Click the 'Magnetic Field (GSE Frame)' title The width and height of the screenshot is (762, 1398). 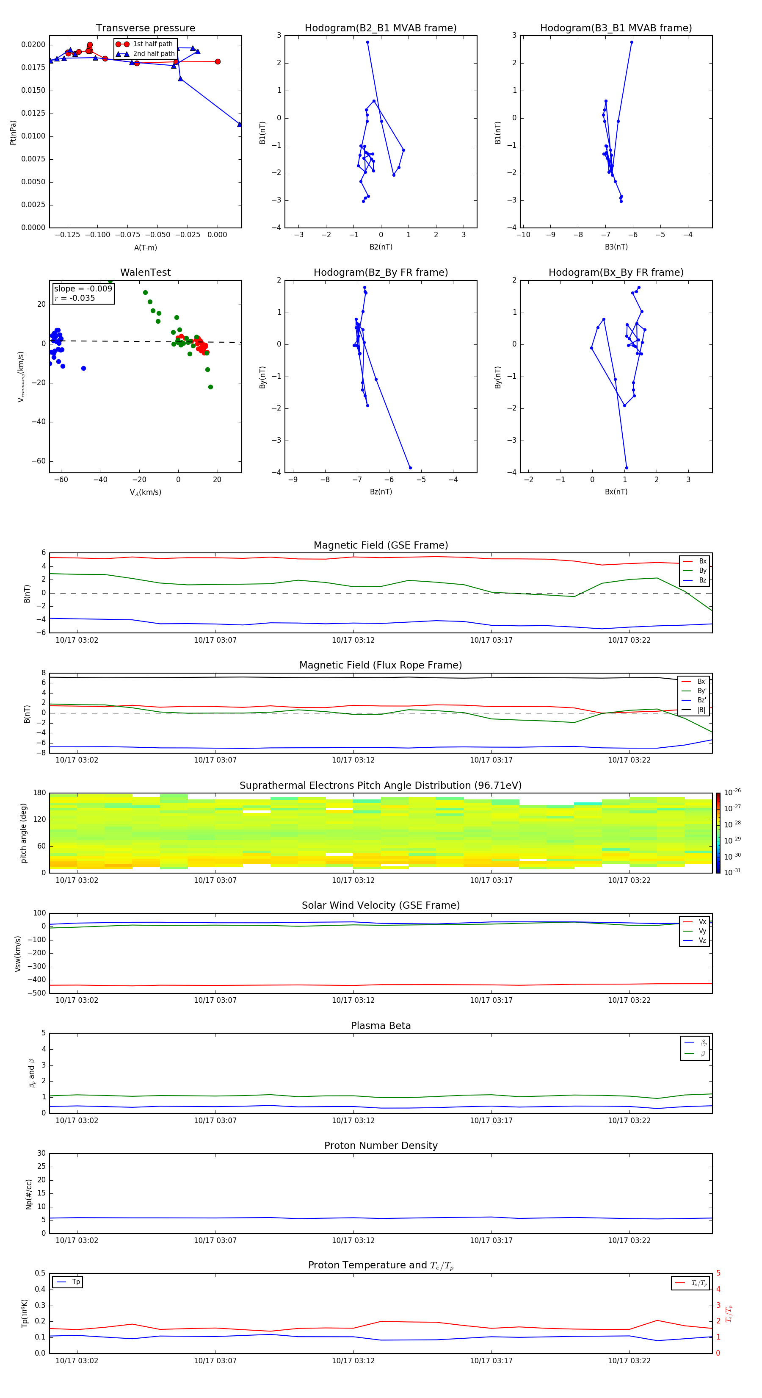(381, 545)
